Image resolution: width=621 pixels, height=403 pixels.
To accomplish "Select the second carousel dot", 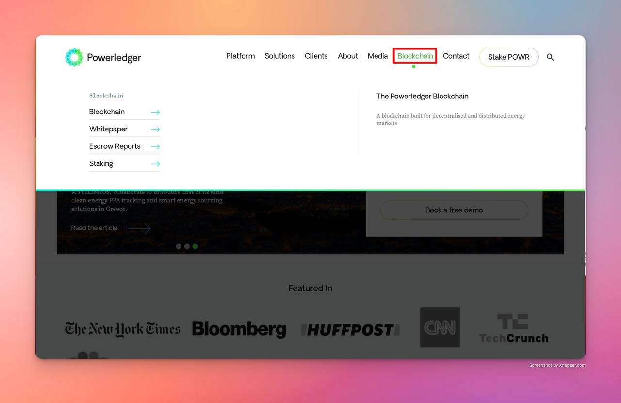I will pyautogui.click(x=187, y=246).
